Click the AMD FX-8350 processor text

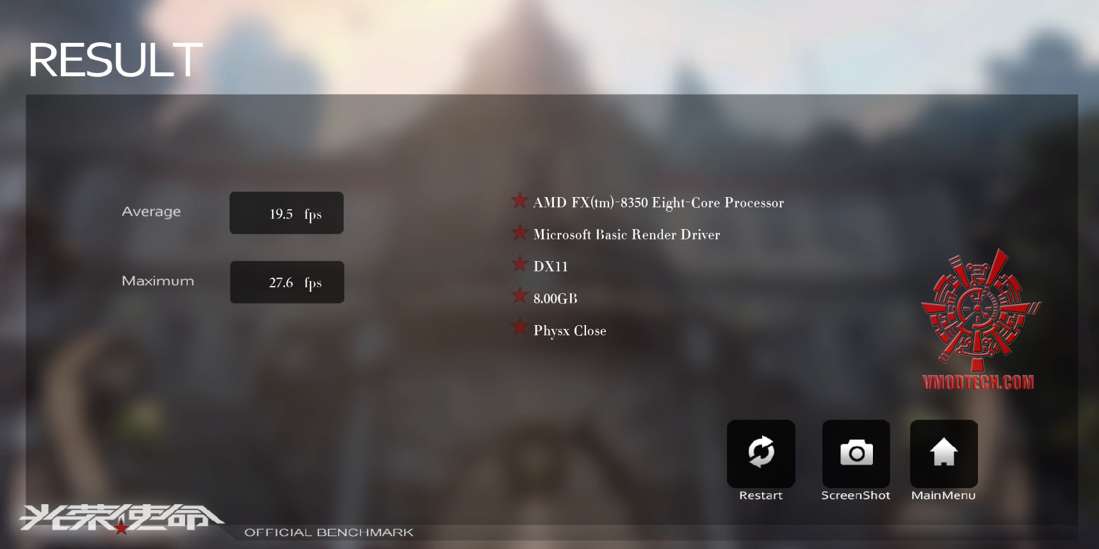pos(658,203)
